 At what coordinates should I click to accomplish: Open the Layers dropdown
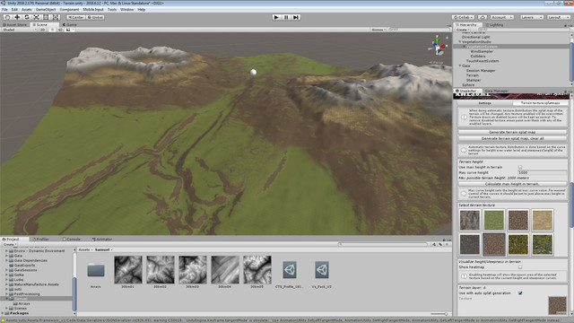(531, 17)
